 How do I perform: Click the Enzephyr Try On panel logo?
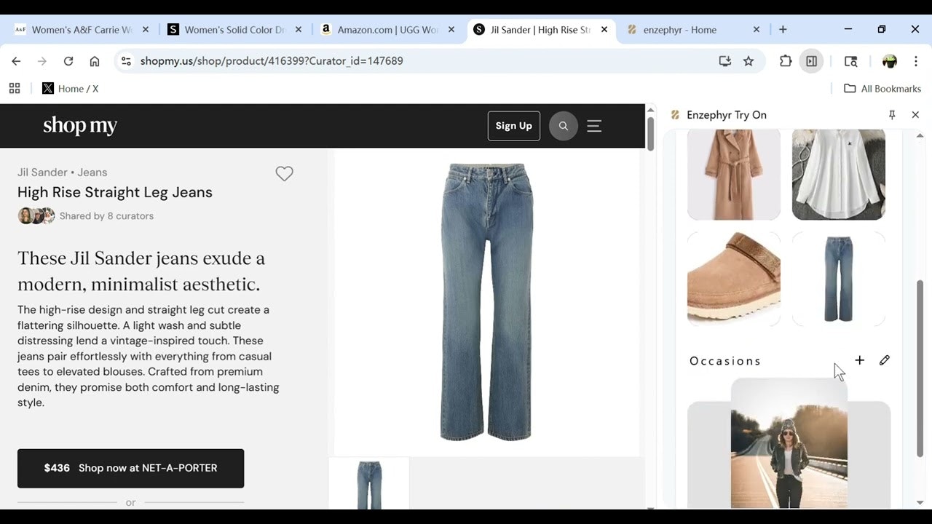(x=675, y=115)
